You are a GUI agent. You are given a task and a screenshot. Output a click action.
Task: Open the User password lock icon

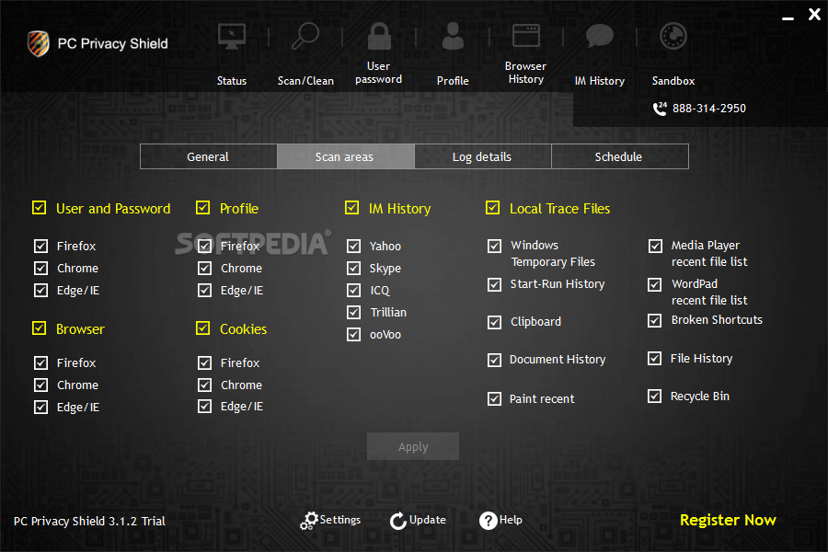point(379,36)
